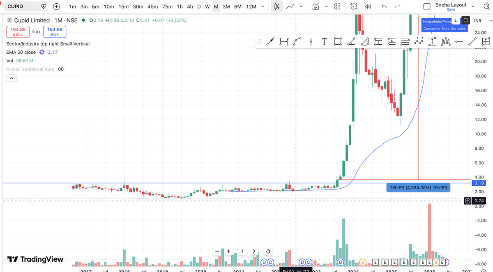Image resolution: width=493 pixels, height=272 pixels.
Task: Select the path drawing tool
Action: click(x=297, y=41)
